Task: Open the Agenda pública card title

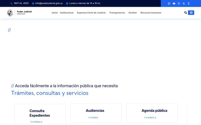Action: (154, 111)
